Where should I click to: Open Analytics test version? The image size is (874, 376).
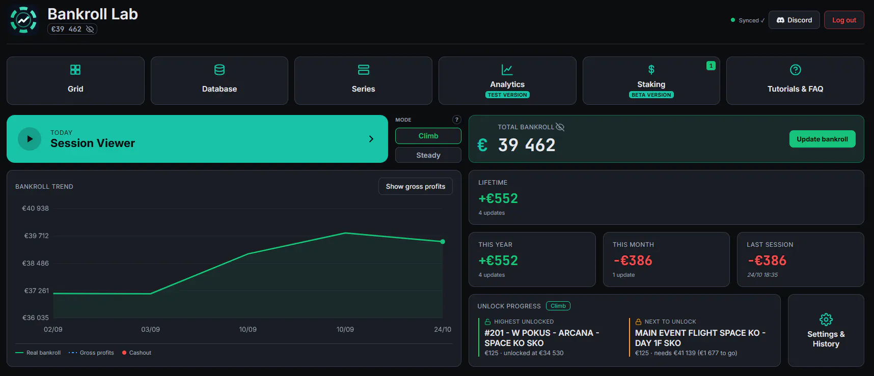(x=507, y=80)
